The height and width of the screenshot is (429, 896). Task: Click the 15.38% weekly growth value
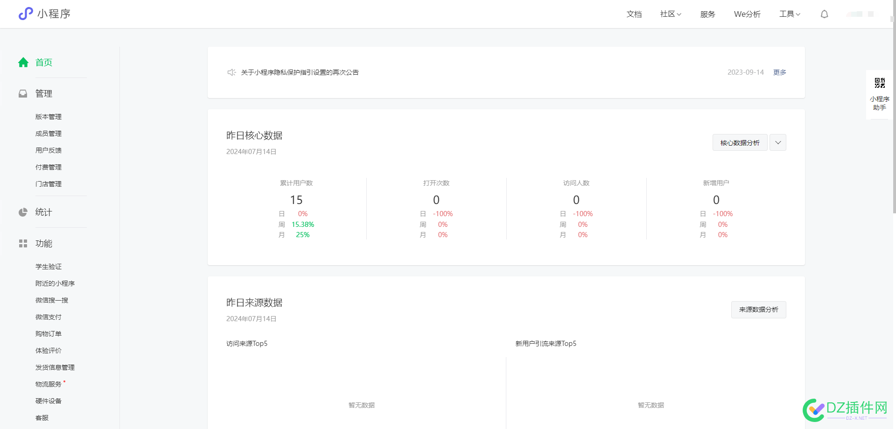(x=303, y=225)
